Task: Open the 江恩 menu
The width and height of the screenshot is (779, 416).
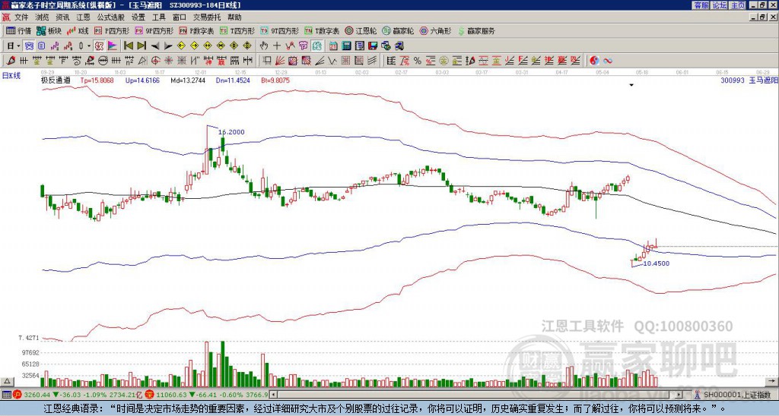Action: click(84, 17)
